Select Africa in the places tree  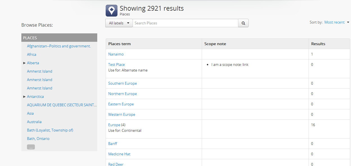[x=31, y=54]
